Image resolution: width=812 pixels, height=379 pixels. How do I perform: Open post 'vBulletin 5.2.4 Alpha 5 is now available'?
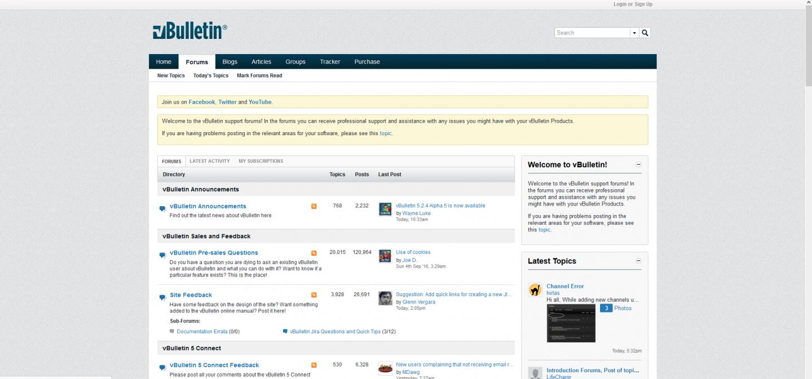[x=440, y=206]
